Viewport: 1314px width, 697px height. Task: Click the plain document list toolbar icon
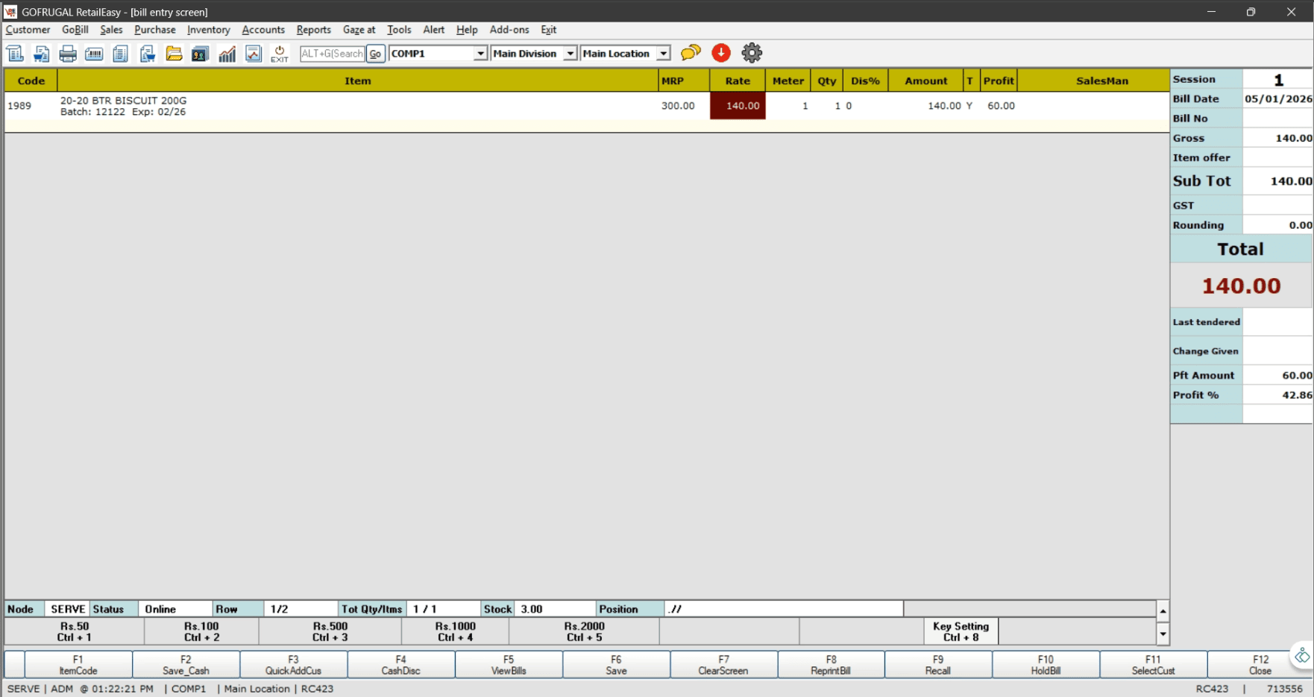120,53
